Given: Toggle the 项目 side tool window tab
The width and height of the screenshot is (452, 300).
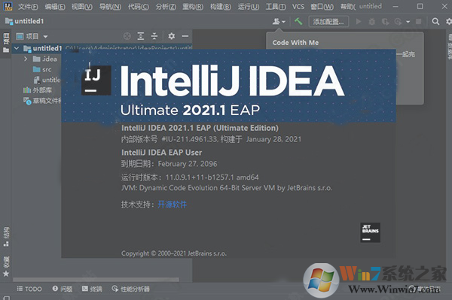Looking at the screenshot, I should (x=6, y=43).
